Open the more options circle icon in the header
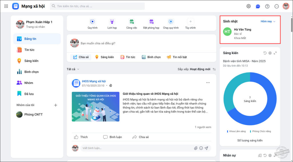The height and width of the screenshot is (162, 293). tap(277, 6)
